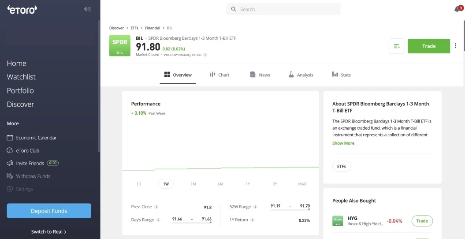The image size is (465, 239).
Task: Click the HYG iShares logo
Action: coord(338,221)
